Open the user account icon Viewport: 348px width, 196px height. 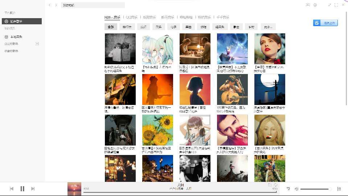[x=308, y=5]
